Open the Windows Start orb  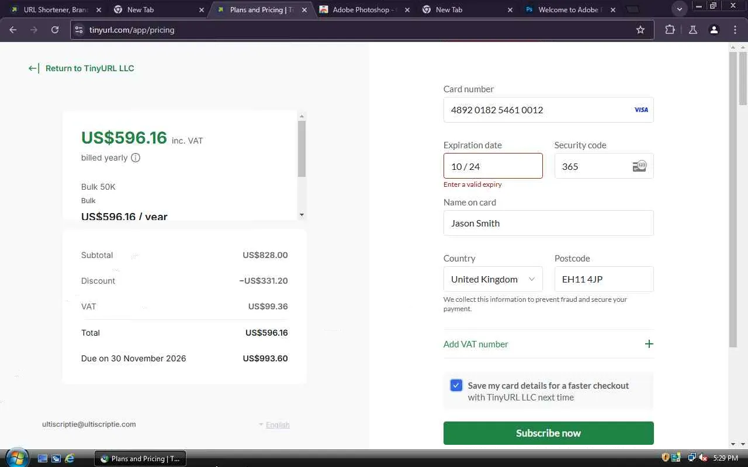pos(16,458)
